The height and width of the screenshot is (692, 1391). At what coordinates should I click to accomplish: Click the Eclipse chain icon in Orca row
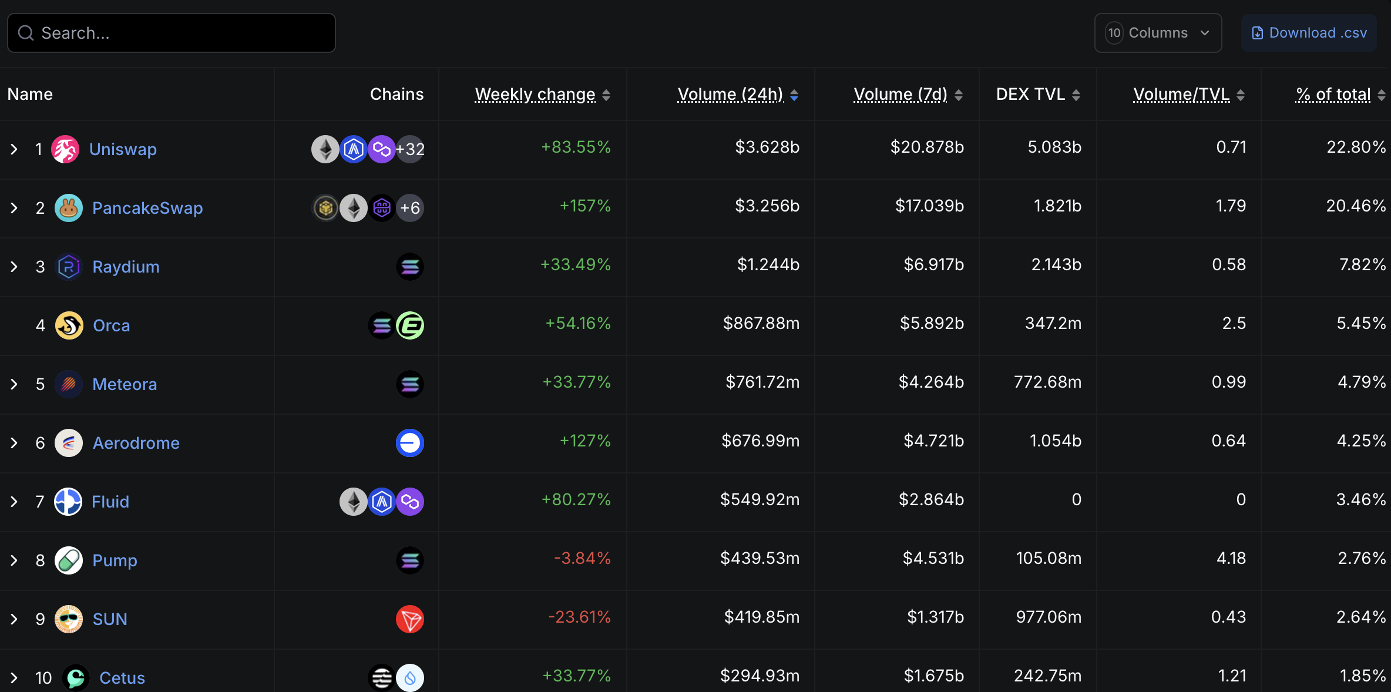pyautogui.click(x=410, y=325)
